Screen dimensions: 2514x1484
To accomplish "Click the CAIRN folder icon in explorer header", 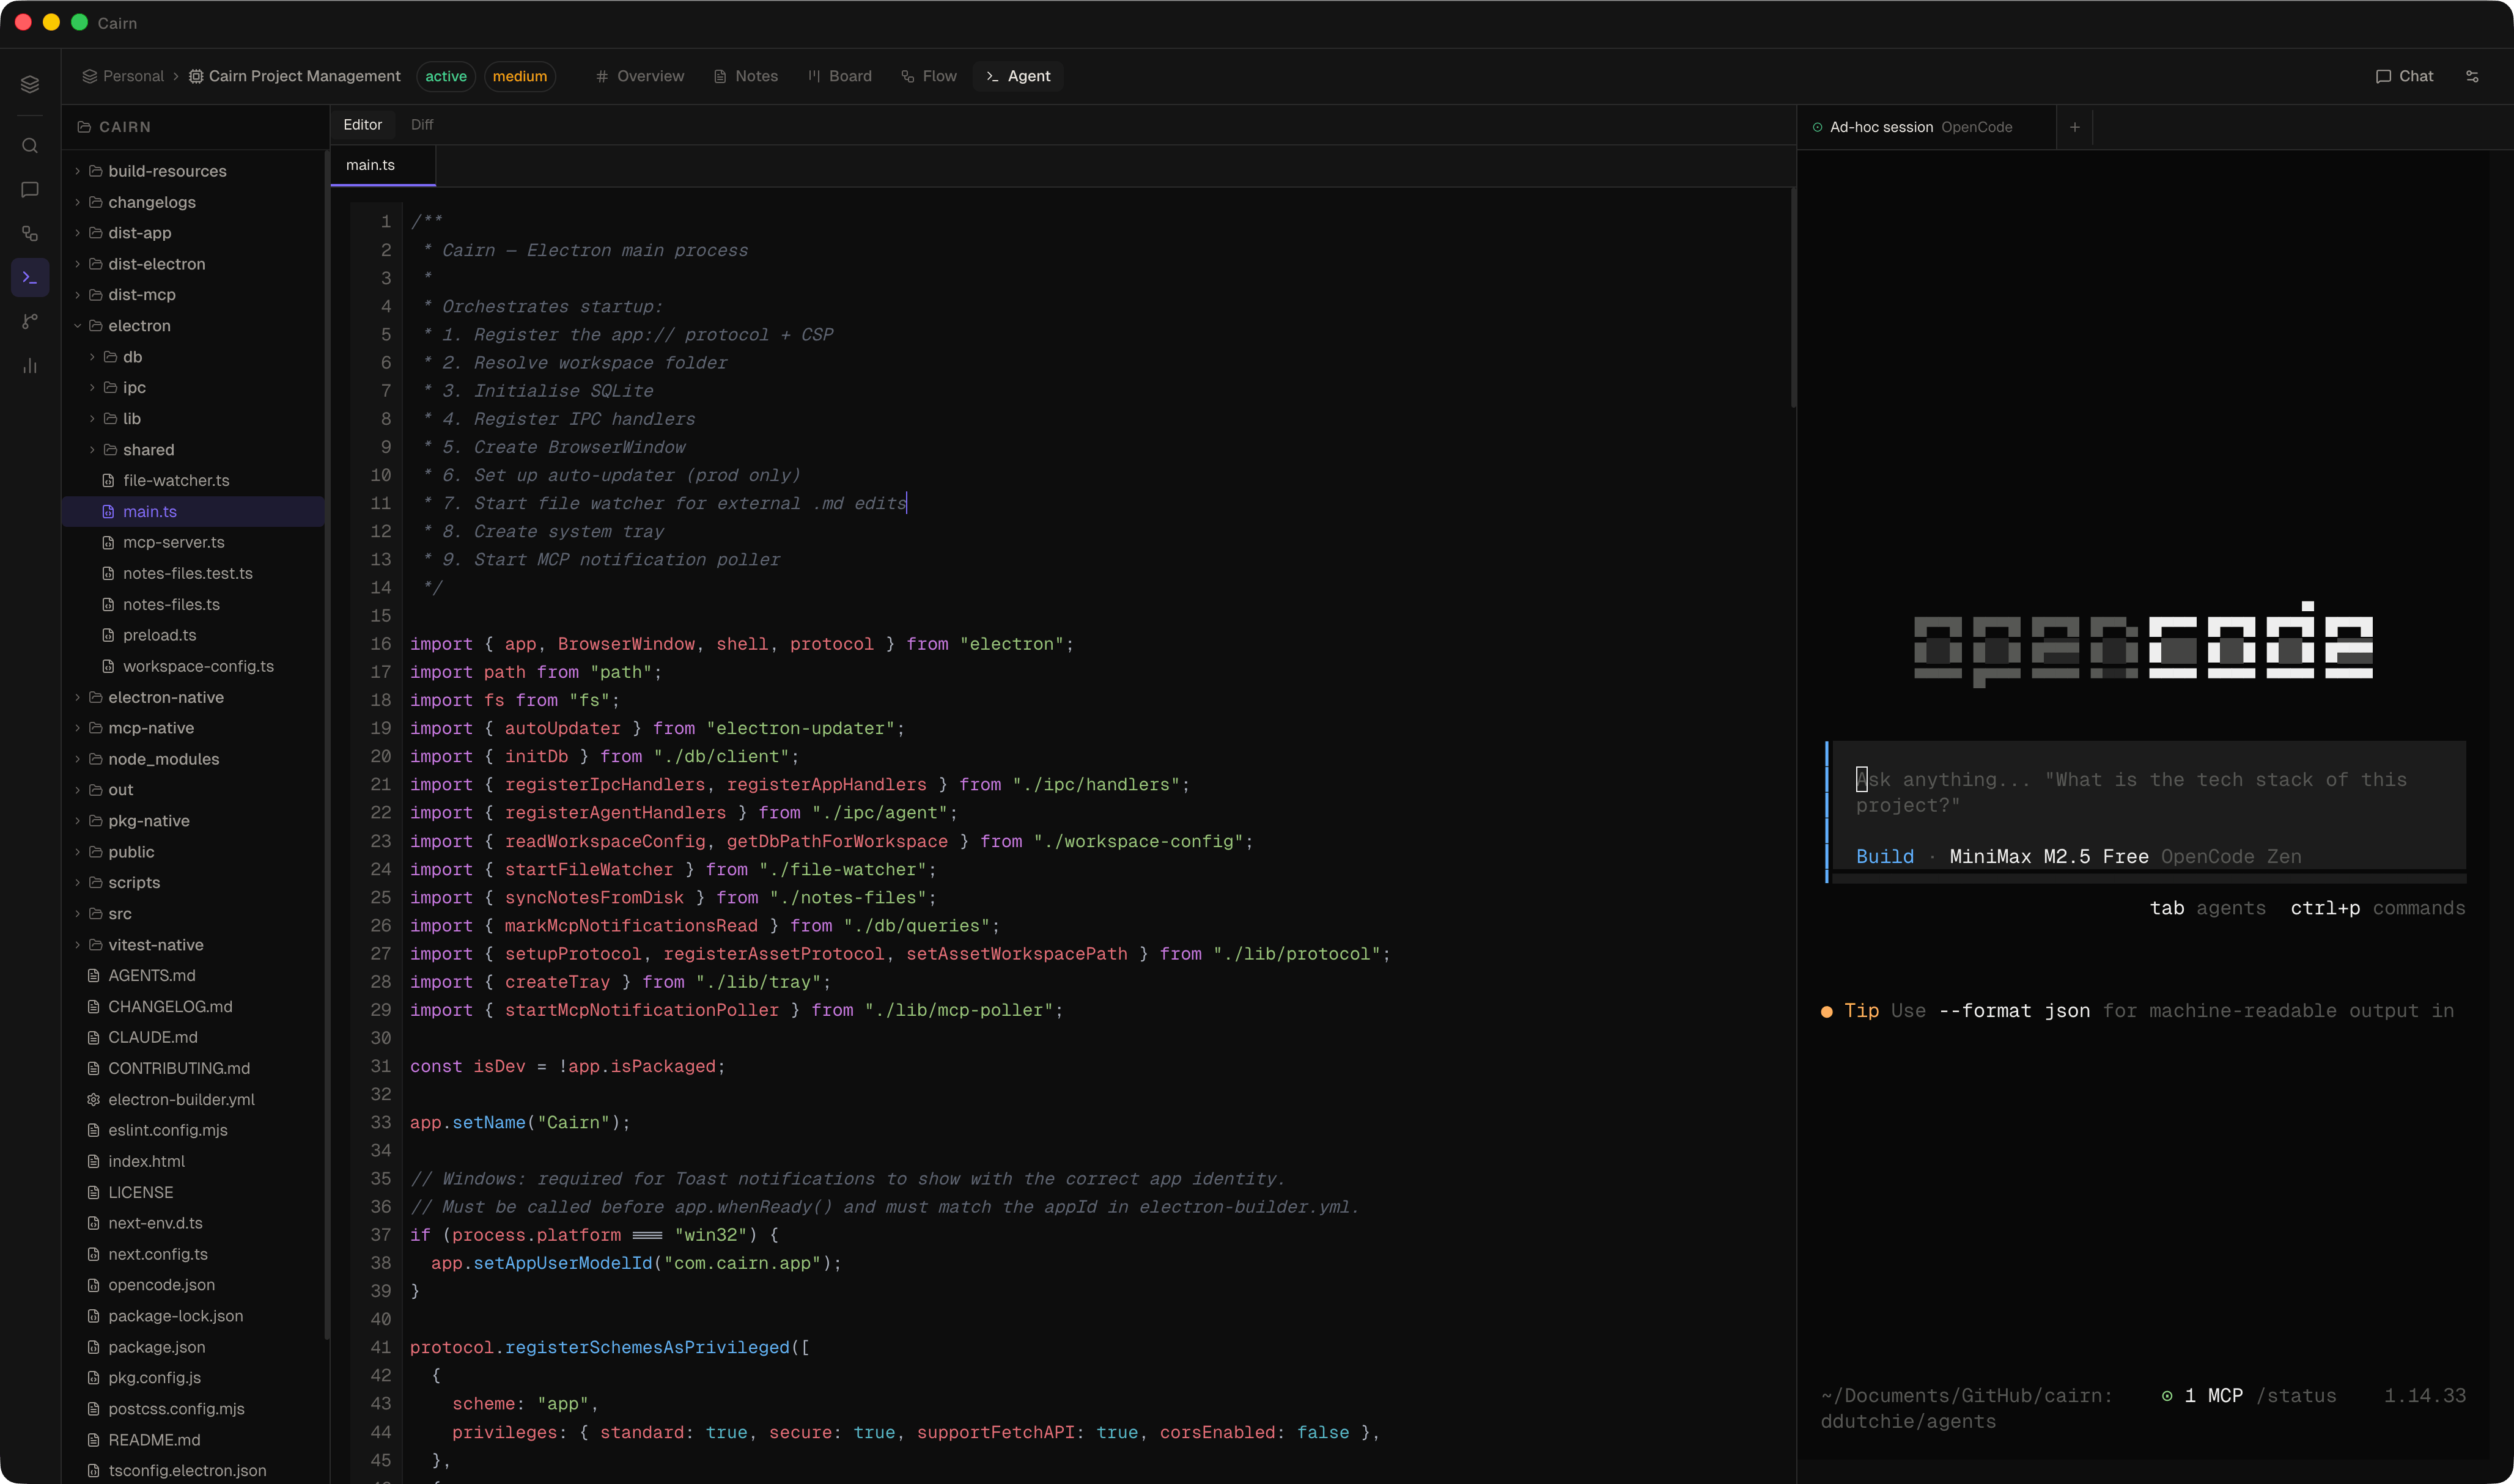I will click(x=84, y=127).
